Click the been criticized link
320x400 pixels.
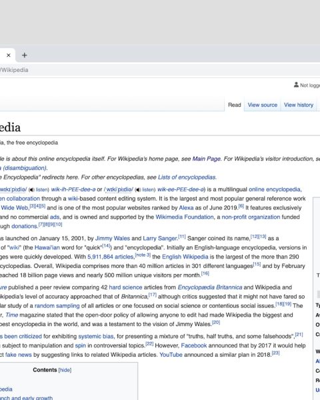click(x=23, y=336)
